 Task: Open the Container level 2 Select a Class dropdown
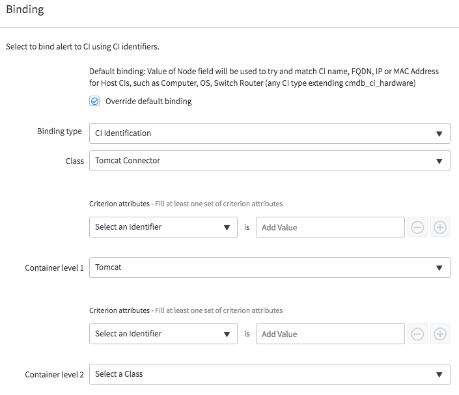270,374
